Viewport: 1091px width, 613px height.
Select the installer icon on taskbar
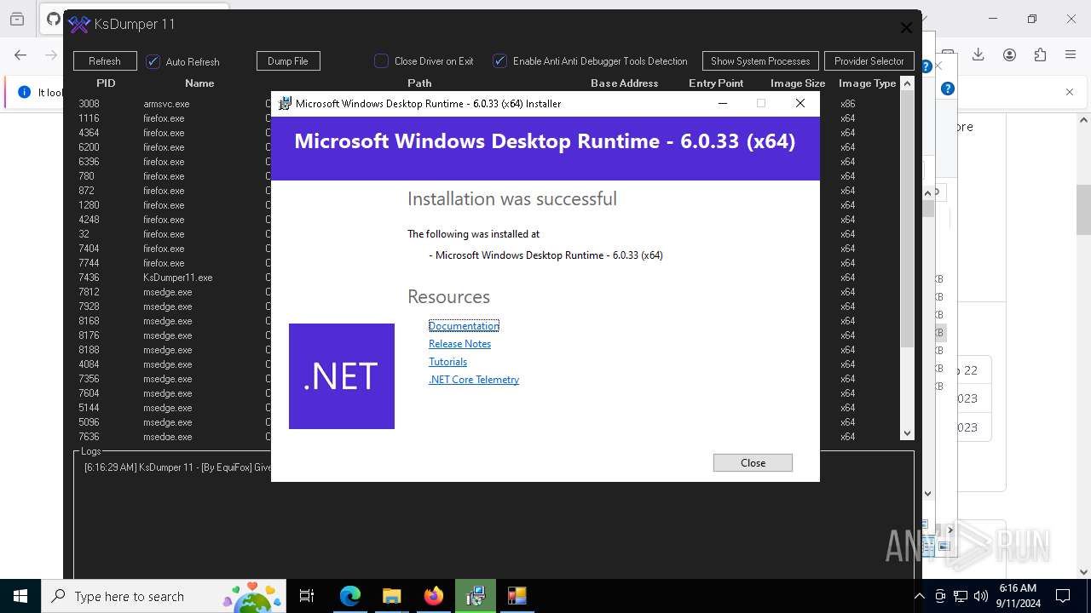pos(476,596)
